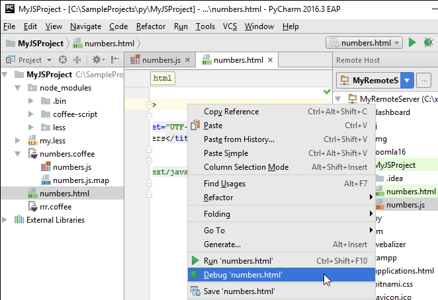Expand the coffee-script folder
Viewport: 438px width, 300px height.
point(30,114)
